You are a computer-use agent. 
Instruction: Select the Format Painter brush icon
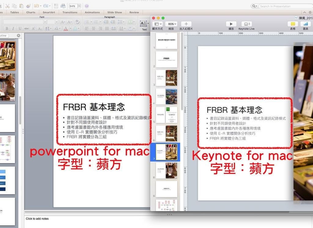click(28, 6)
